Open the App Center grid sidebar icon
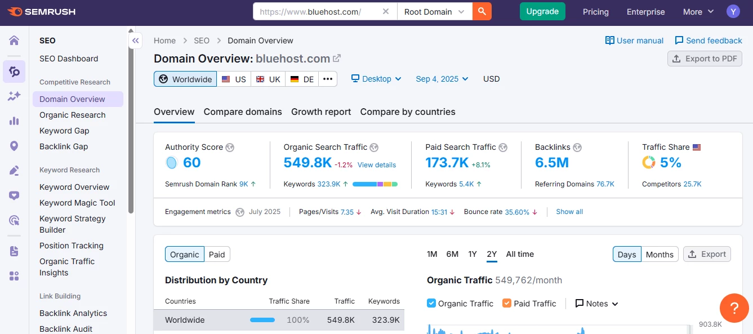The width and height of the screenshot is (753, 334). pyautogui.click(x=14, y=276)
